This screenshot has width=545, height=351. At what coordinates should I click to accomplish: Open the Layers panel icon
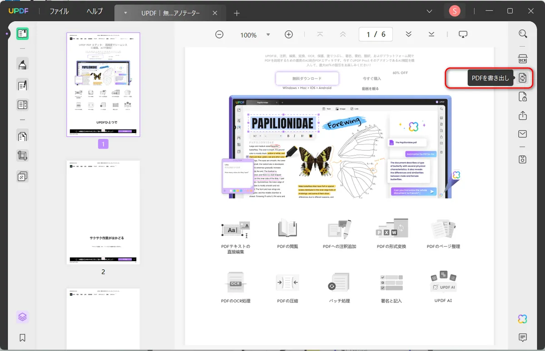click(22, 317)
